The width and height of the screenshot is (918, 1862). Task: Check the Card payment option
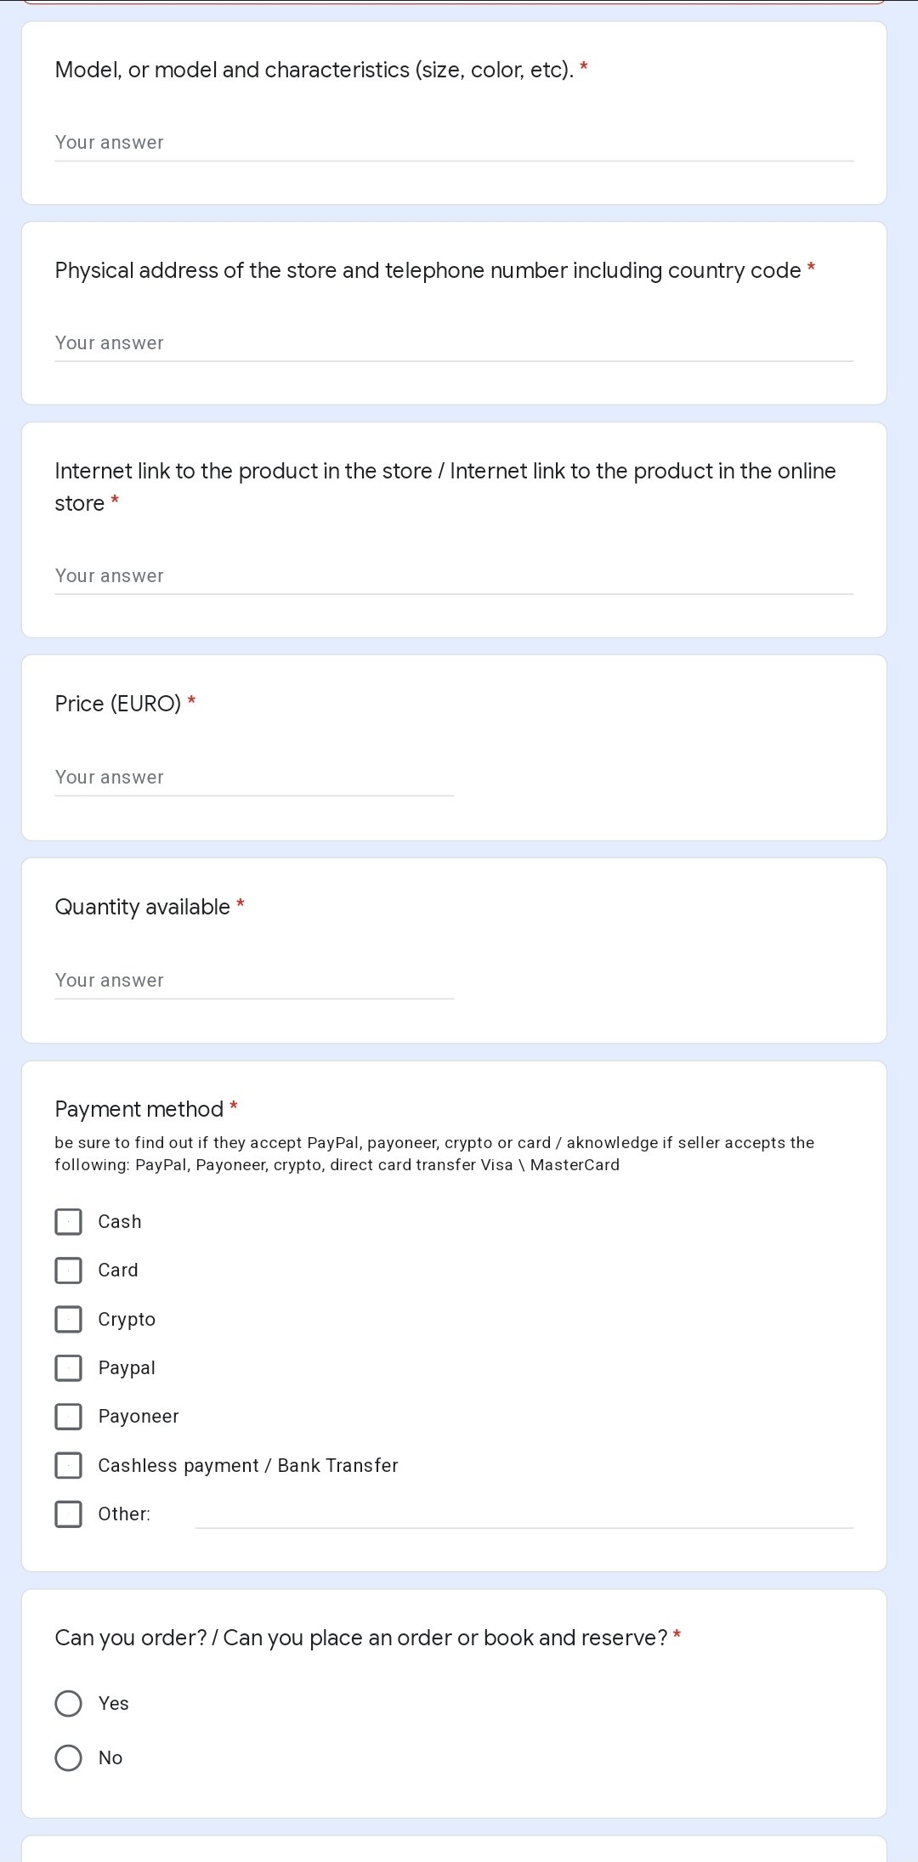(68, 1271)
